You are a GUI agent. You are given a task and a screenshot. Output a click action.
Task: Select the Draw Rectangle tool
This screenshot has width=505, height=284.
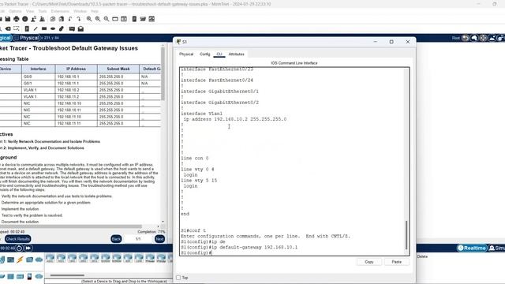pos(44,29)
